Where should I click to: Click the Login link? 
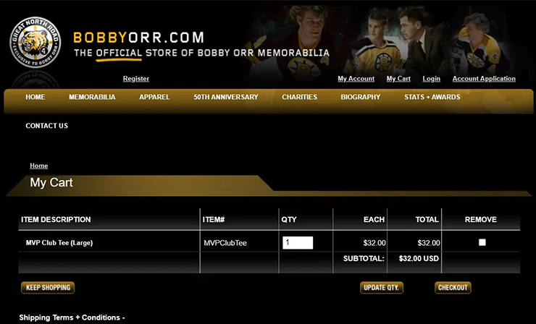431,79
